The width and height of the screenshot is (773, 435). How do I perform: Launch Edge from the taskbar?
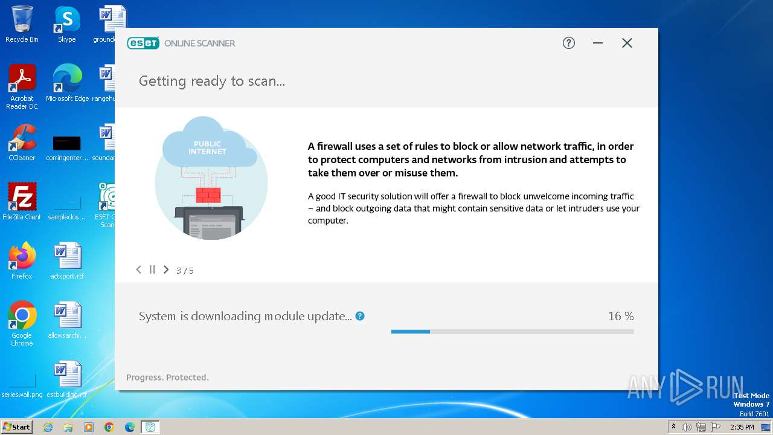tap(130, 427)
